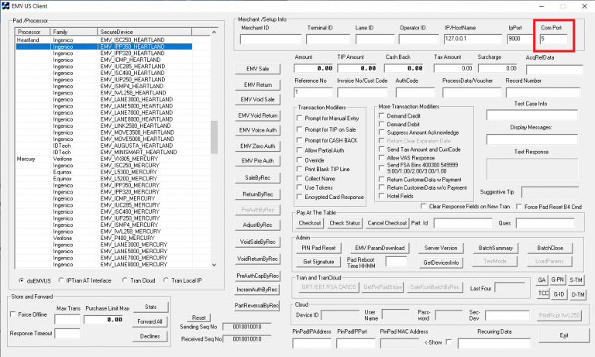Toggle the Override checkbox
Viewport: 595px width, 357px height.
pyautogui.click(x=299, y=160)
